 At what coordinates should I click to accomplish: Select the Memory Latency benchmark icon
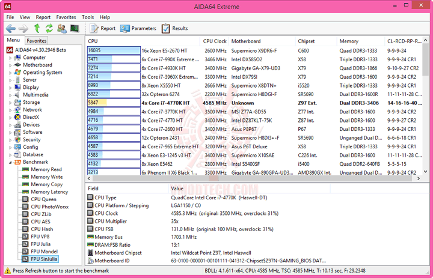point(25,192)
